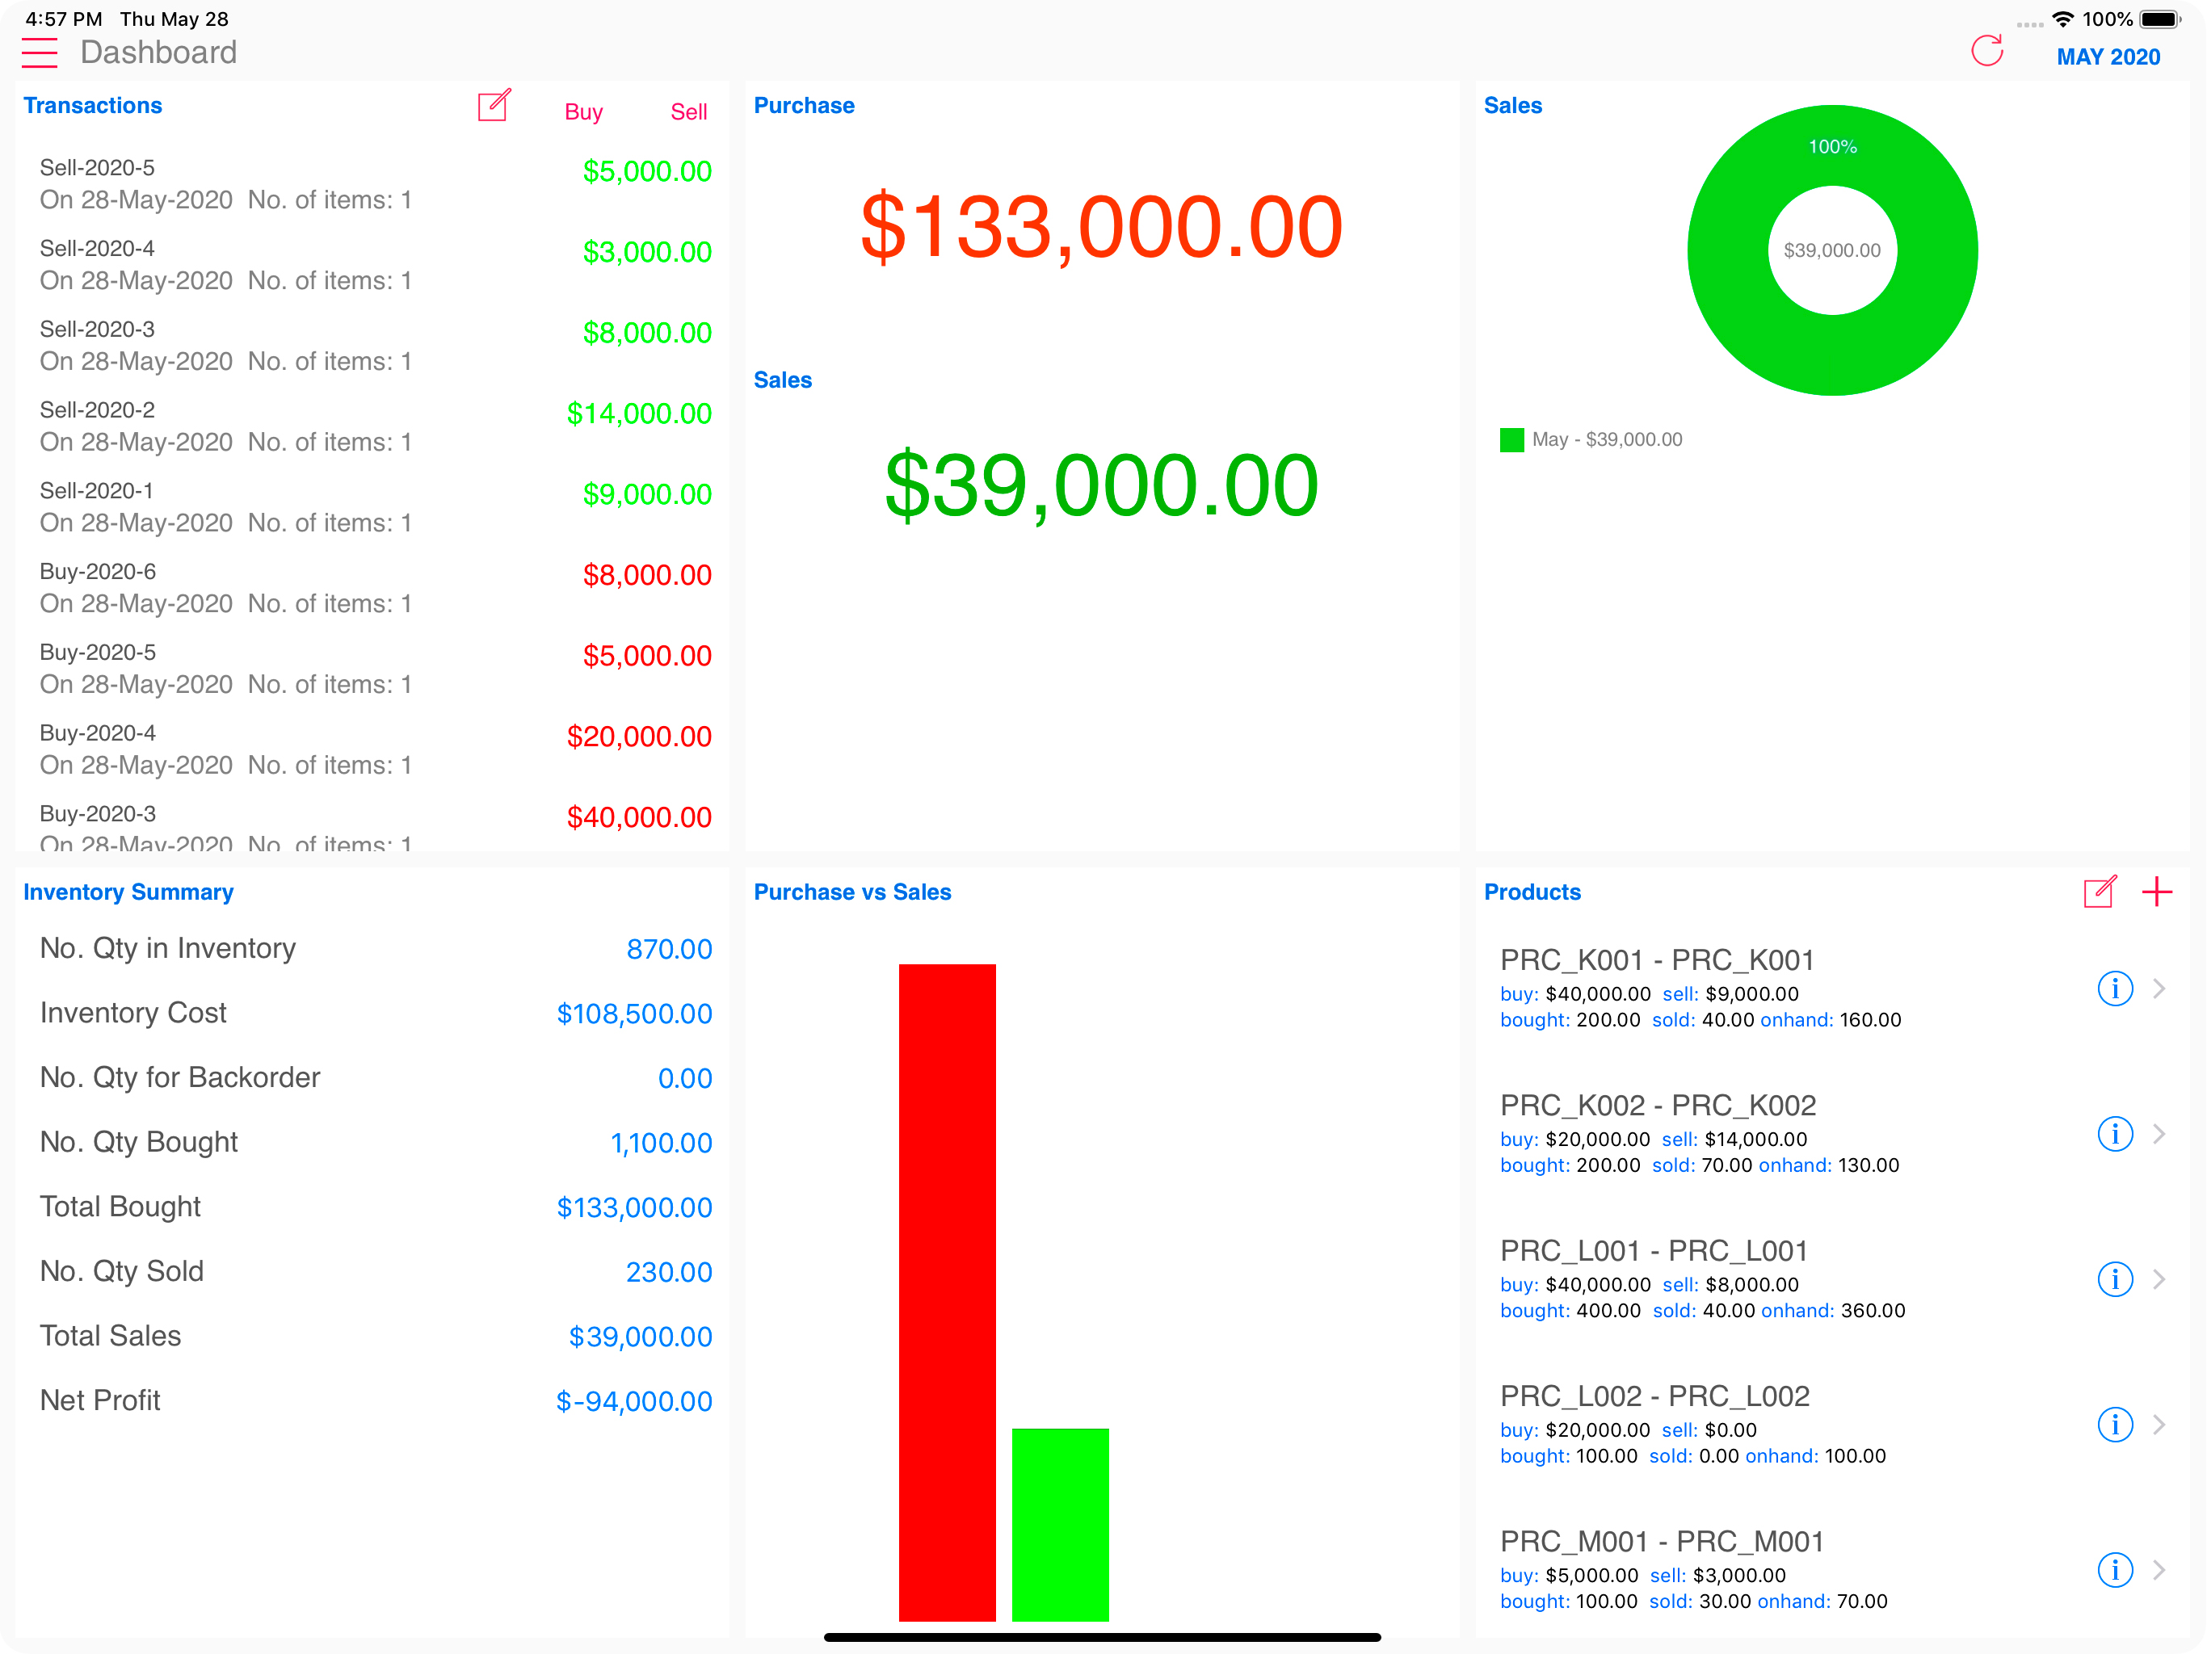The width and height of the screenshot is (2207, 1654).
Task: Open transaction Buy-2020-5
Action: click(x=372, y=669)
